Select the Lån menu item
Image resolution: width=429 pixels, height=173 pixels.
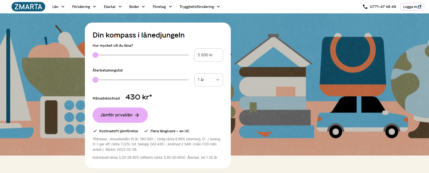(58, 7)
